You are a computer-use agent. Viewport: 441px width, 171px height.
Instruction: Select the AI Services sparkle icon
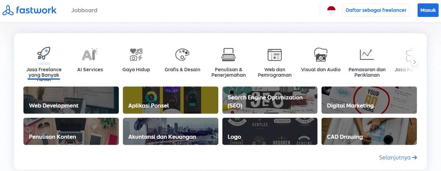[90, 54]
